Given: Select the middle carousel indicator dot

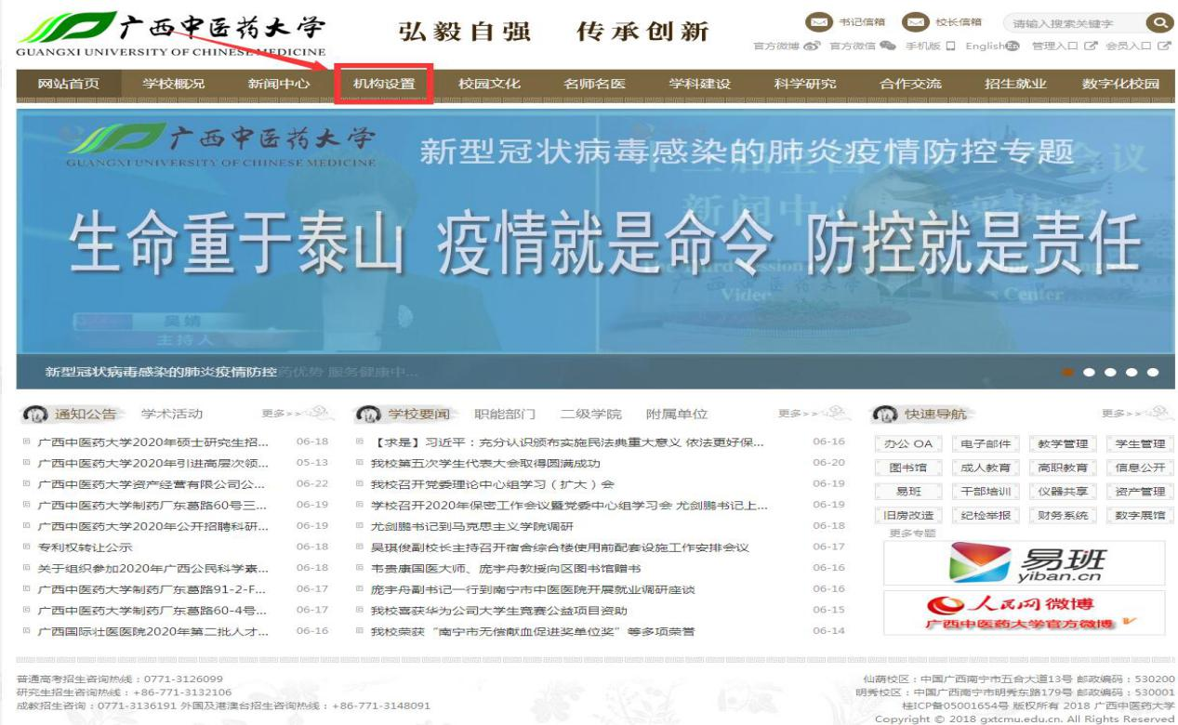Looking at the screenshot, I should click(1110, 373).
